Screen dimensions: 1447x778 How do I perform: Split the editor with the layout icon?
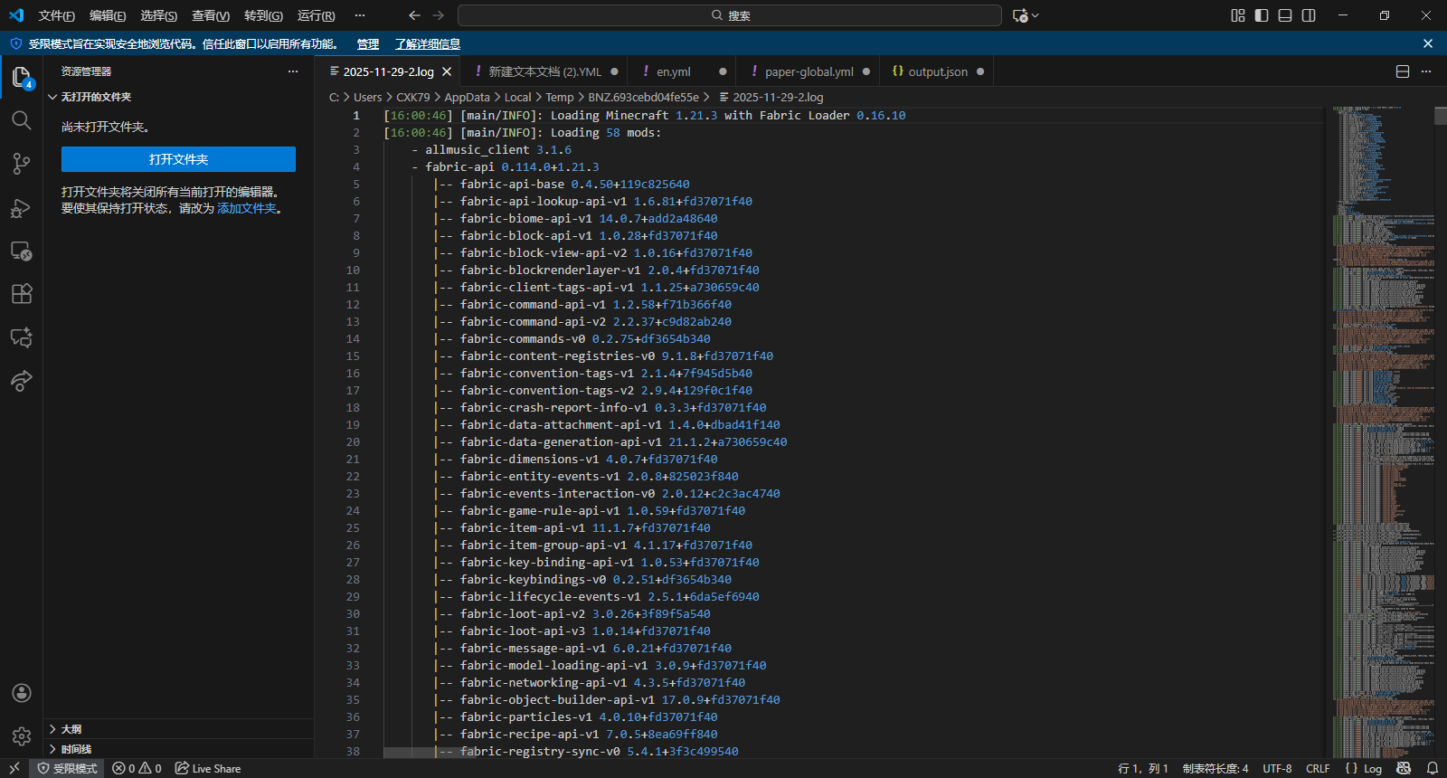click(1403, 71)
